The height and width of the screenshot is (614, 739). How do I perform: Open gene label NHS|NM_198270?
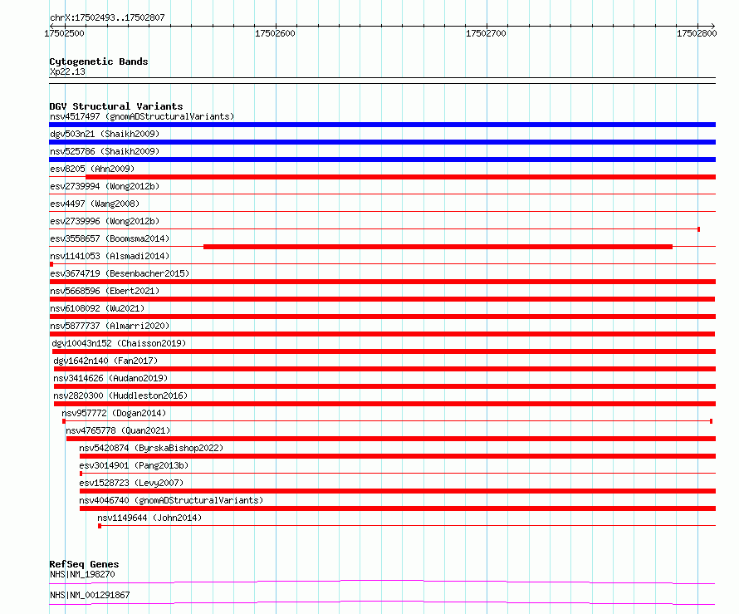point(82,574)
